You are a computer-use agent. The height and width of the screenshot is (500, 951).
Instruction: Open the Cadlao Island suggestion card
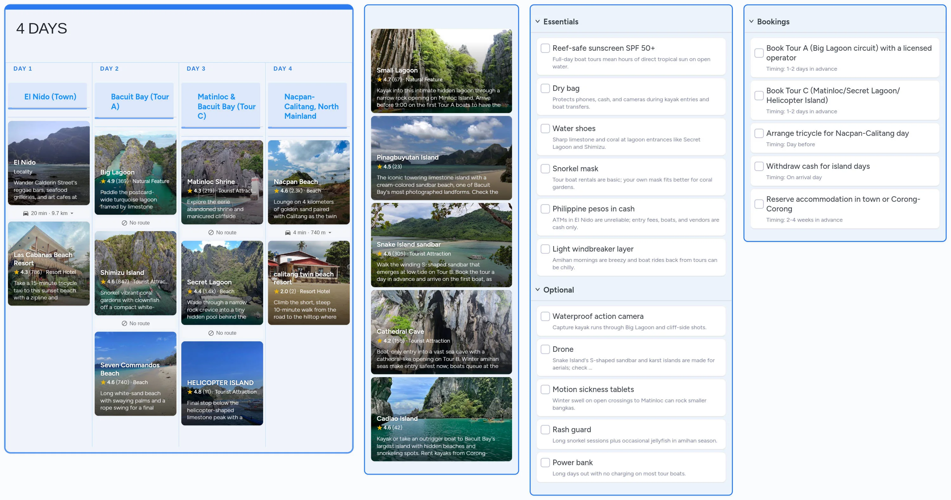click(x=442, y=419)
